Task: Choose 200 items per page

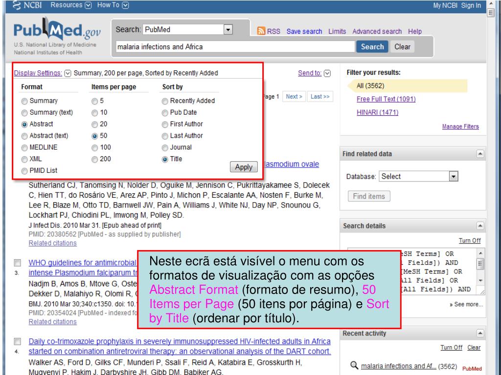Action: [x=94, y=160]
